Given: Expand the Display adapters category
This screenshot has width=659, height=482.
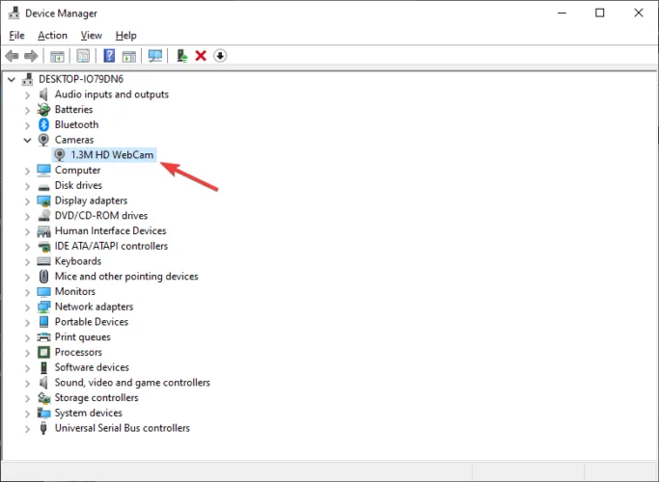Looking at the screenshot, I should tap(27, 201).
